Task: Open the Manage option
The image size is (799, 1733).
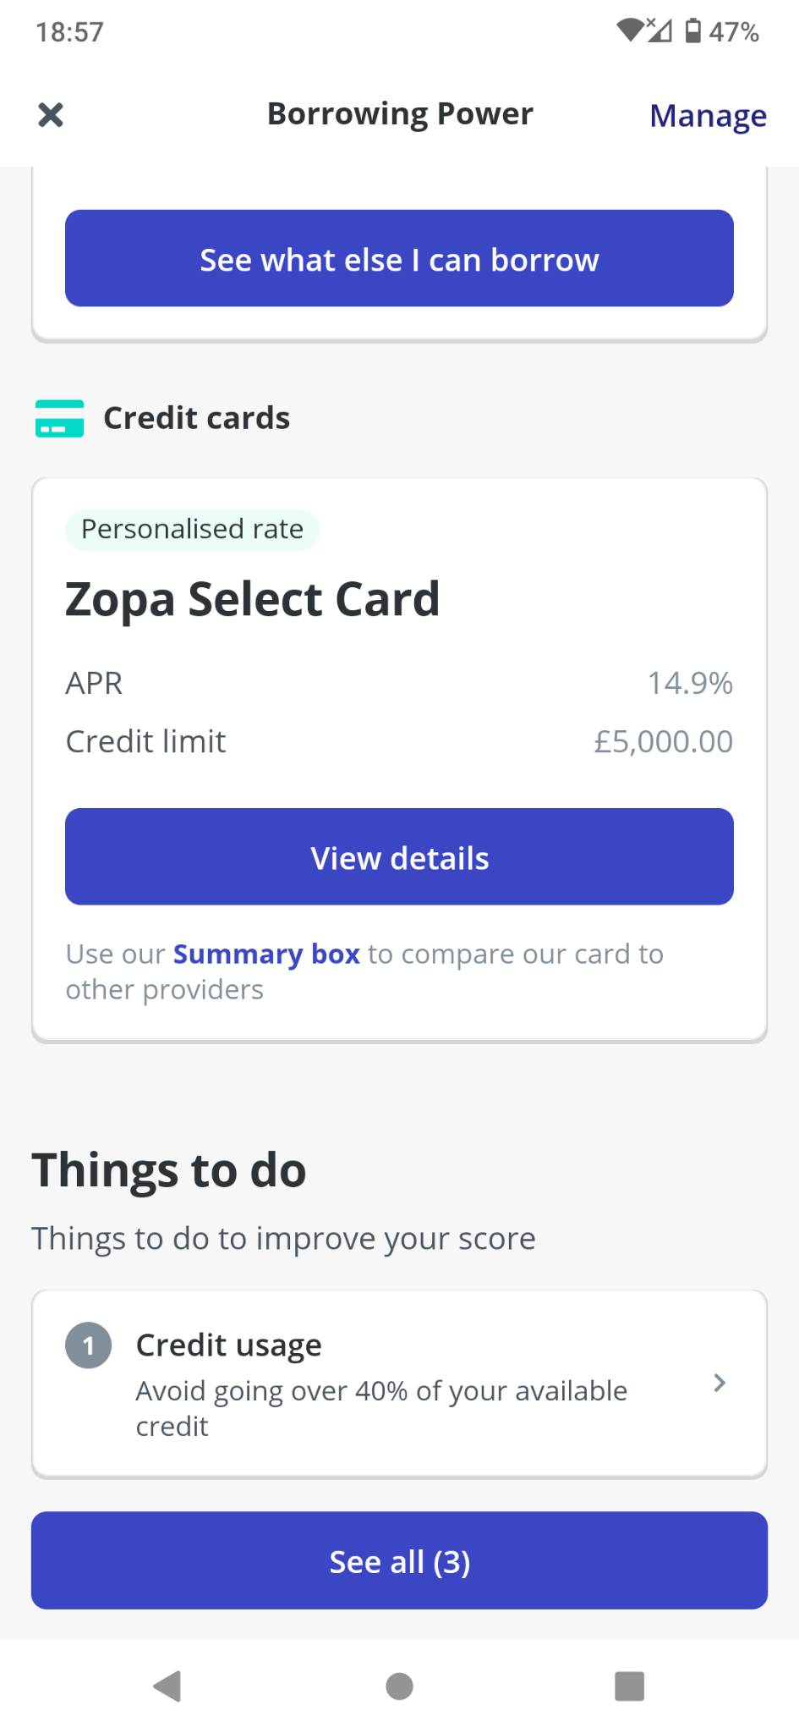Action: [x=708, y=115]
